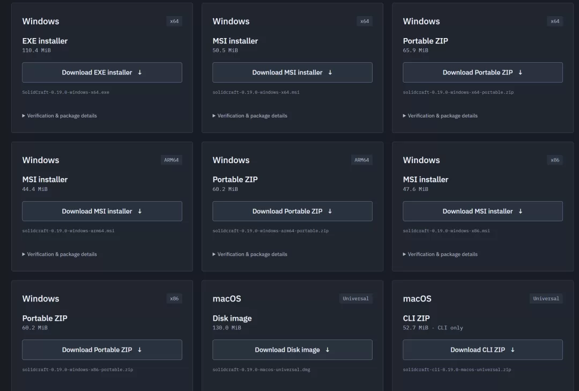Click the x86 badge on x86 MSI installer card

(x=555, y=160)
